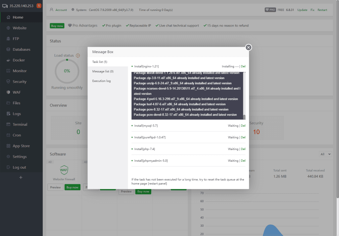The height and width of the screenshot is (236, 339).
Task: Click the Load status help question icon
Action: [78, 55]
